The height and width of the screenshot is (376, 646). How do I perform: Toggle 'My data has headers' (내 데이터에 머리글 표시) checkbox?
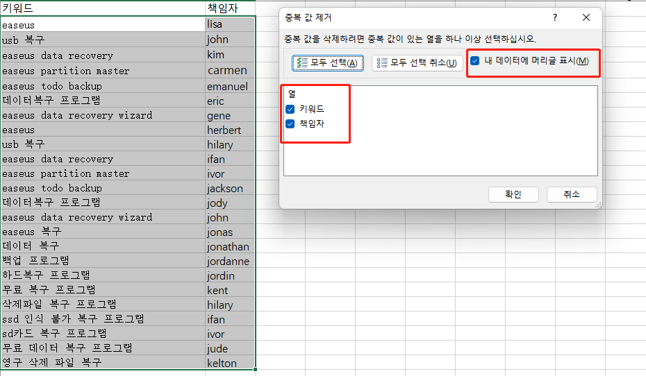point(475,61)
